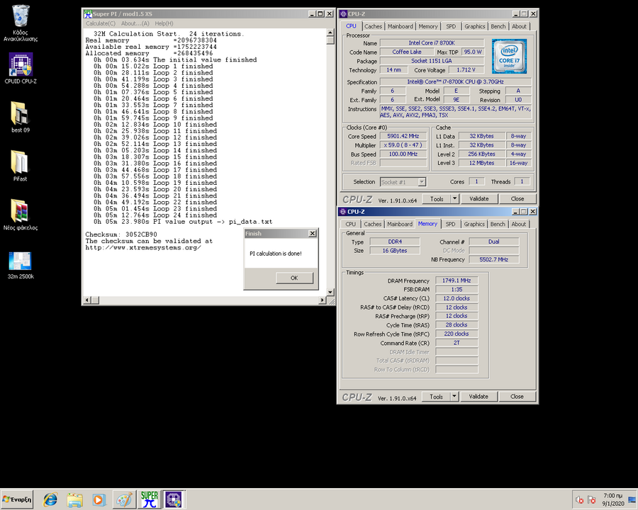Open Bench tab in lower CPU-Z window

(498, 224)
